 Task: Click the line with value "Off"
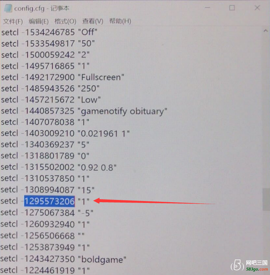[49, 32]
